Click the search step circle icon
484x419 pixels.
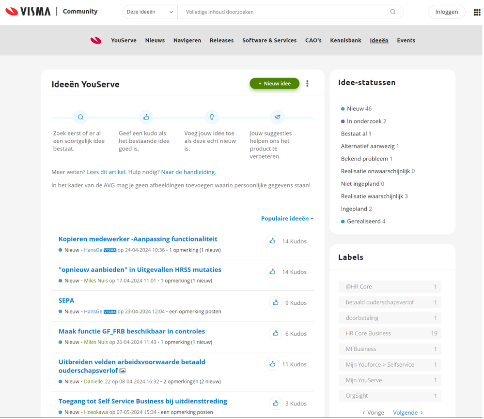80,117
